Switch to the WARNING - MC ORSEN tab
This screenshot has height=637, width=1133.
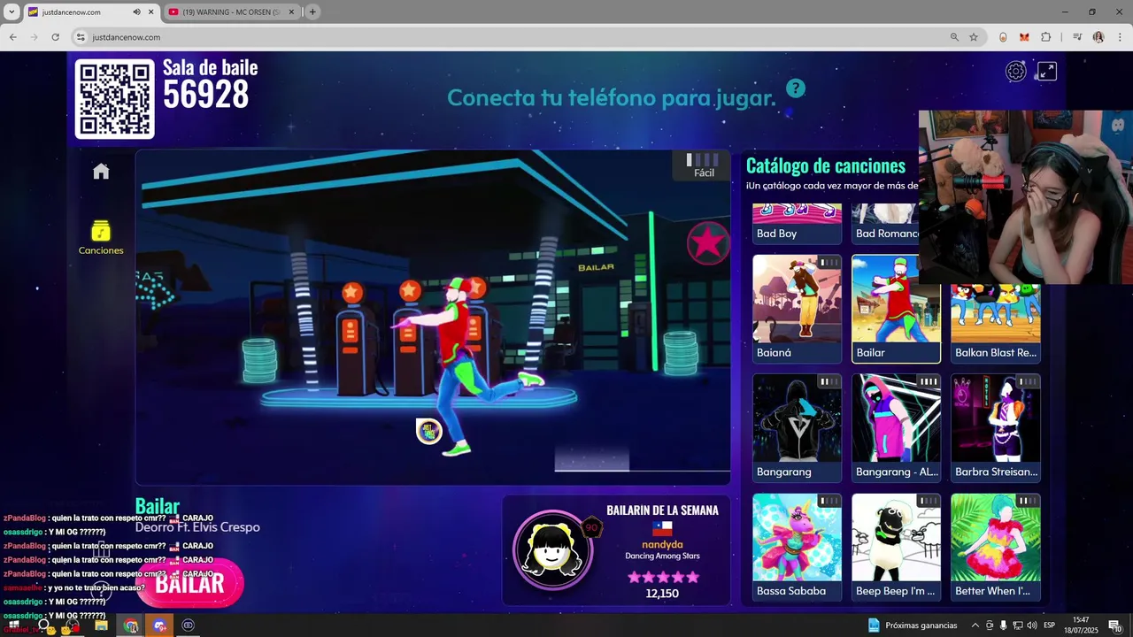click(232, 12)
